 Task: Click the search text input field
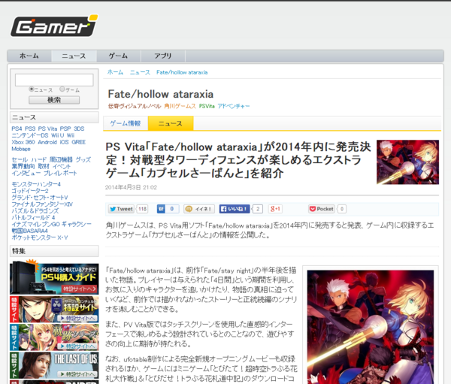point(54,80)
